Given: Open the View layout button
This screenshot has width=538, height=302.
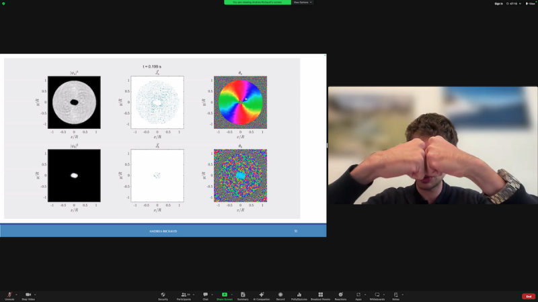Looking at the screenshot, I should [x=530, y=4].
